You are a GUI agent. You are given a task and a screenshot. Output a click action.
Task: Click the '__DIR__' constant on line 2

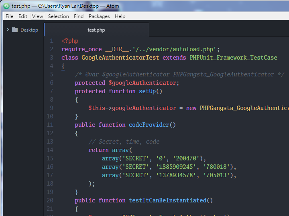(x=117, y=49)
